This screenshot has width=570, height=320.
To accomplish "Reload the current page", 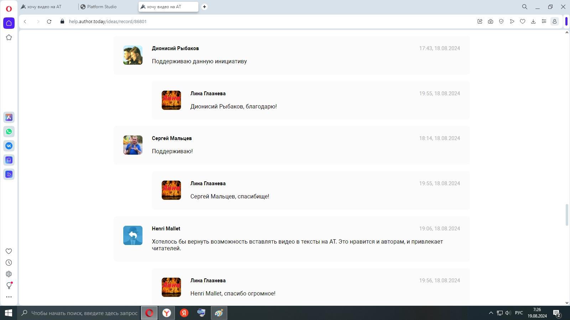I will pos(49,21).
